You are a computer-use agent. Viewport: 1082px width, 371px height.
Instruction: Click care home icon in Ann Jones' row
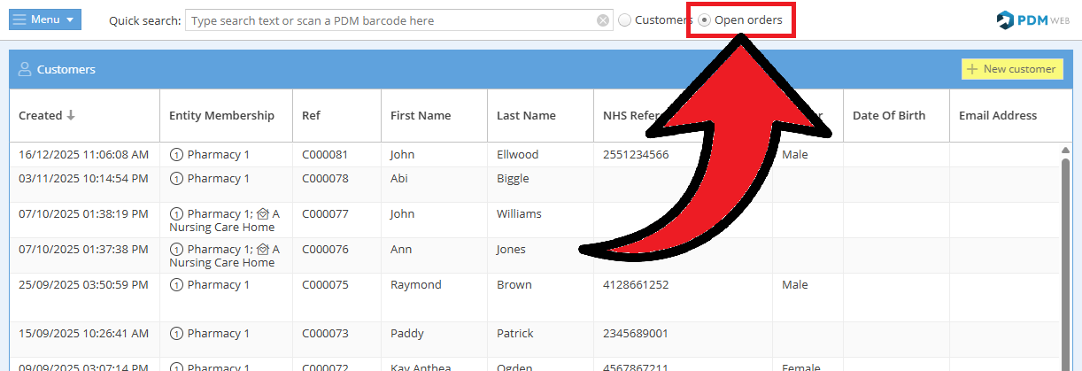(x=262, y=250)
